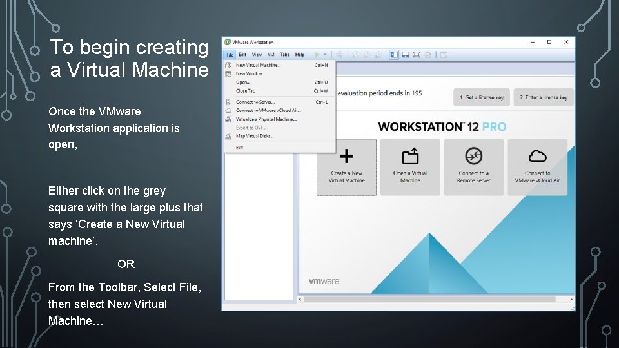The height and width of the screenshot is (348, 619).
Task: Click the VMware Workstation title bar logo
Action: pyautogui.click(x=228, y=42)
